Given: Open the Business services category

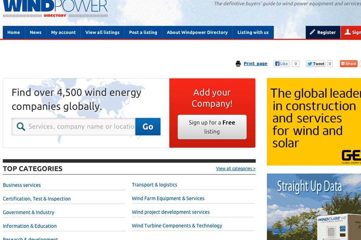Looking at the screenshot, I should point(22,185).
